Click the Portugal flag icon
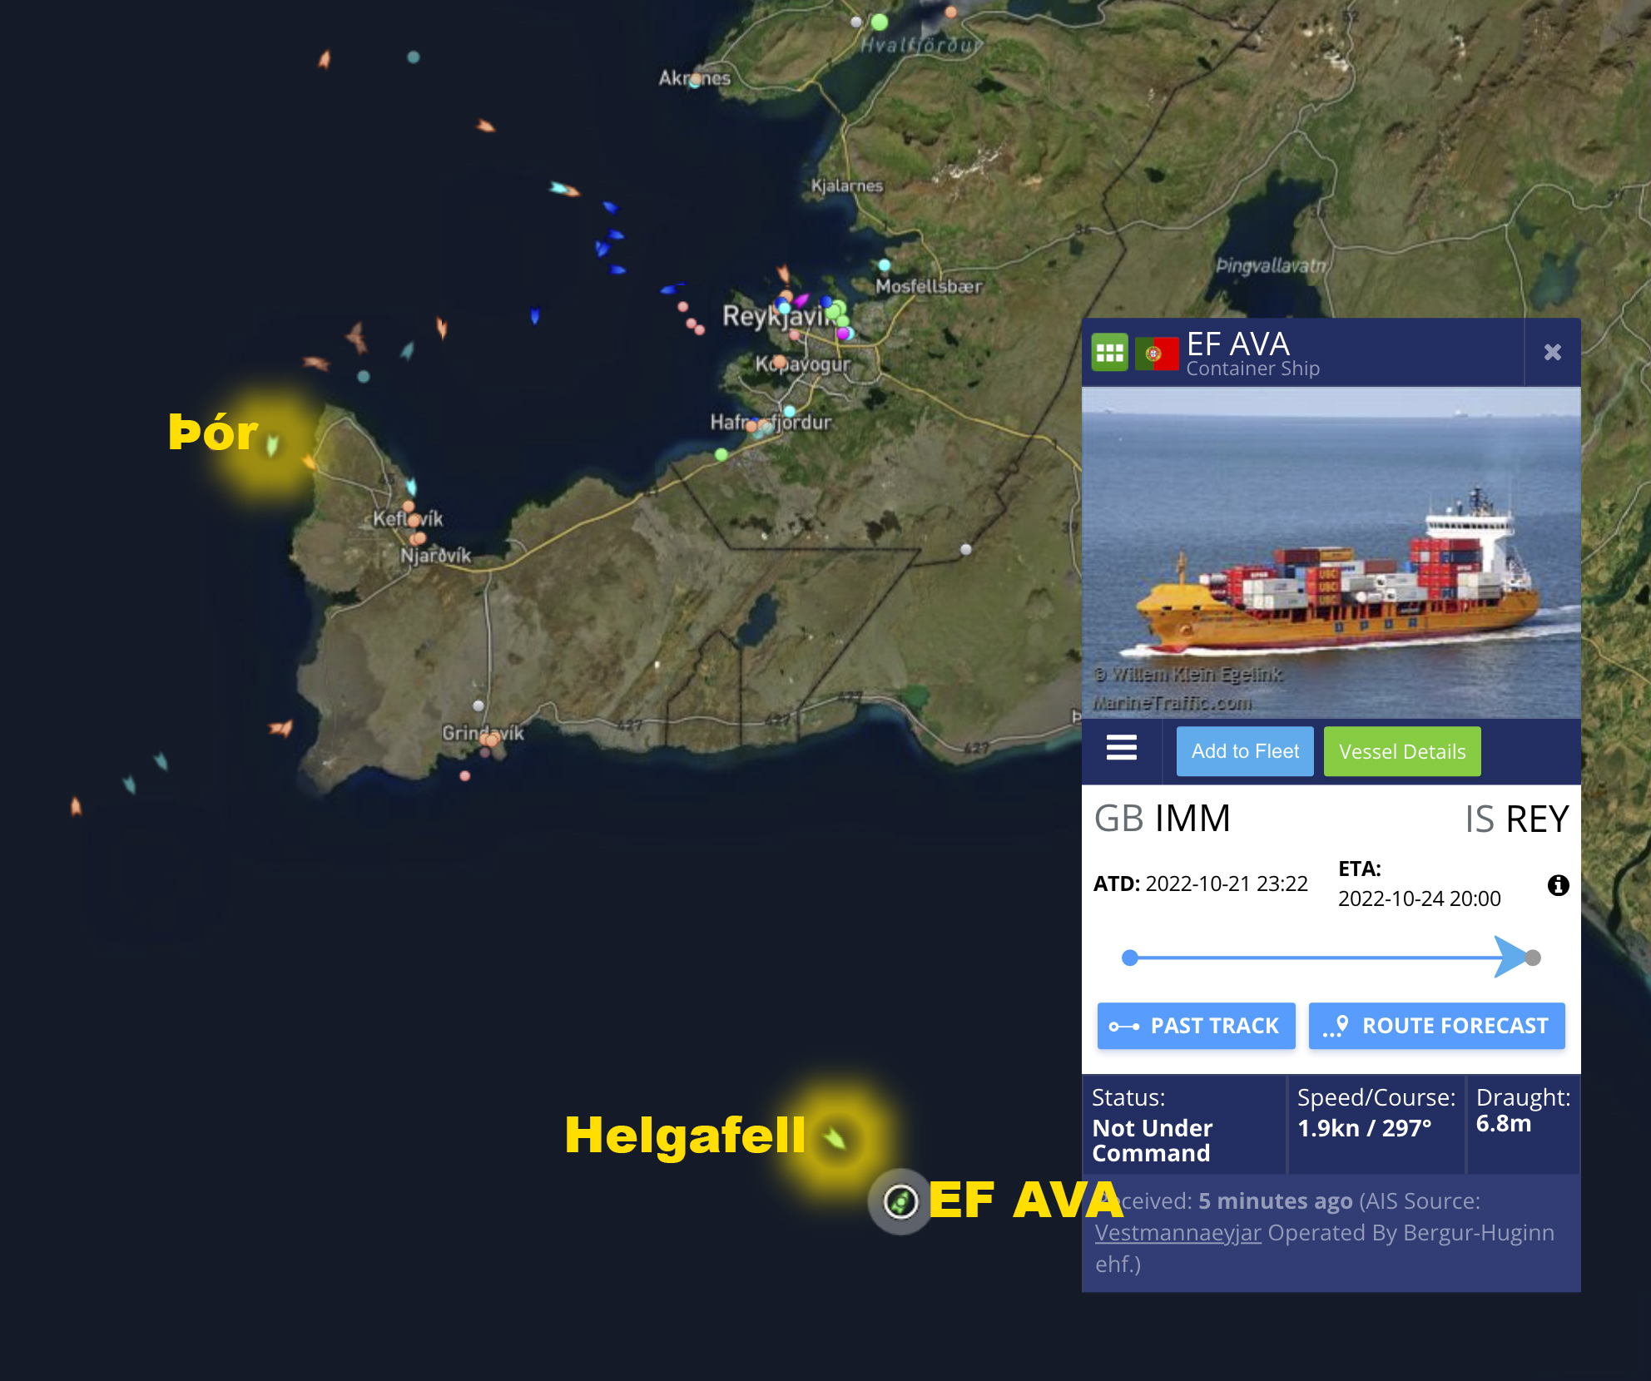 1157,354
